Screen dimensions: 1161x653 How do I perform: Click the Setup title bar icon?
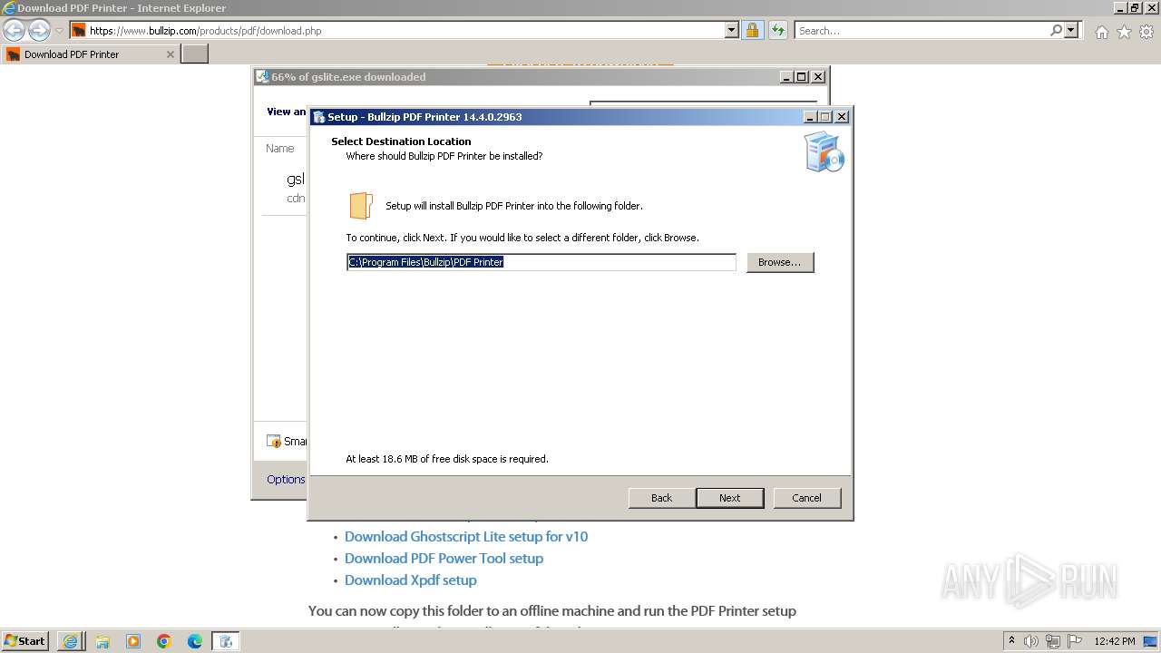pyautogui.click(x=318, y=116)
